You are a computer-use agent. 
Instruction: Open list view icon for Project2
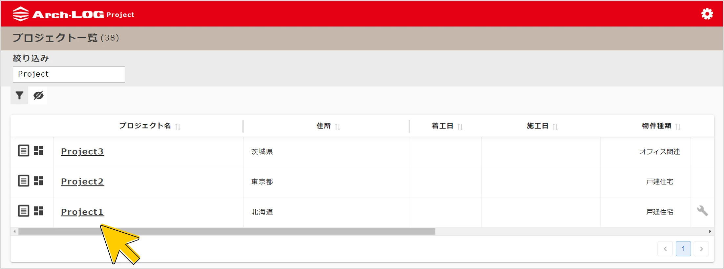(24, 181)
